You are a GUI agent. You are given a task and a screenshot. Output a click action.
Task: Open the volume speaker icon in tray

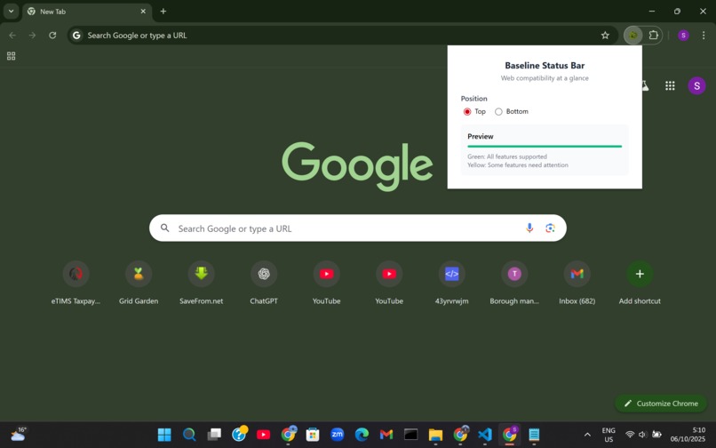coord(642,435)
